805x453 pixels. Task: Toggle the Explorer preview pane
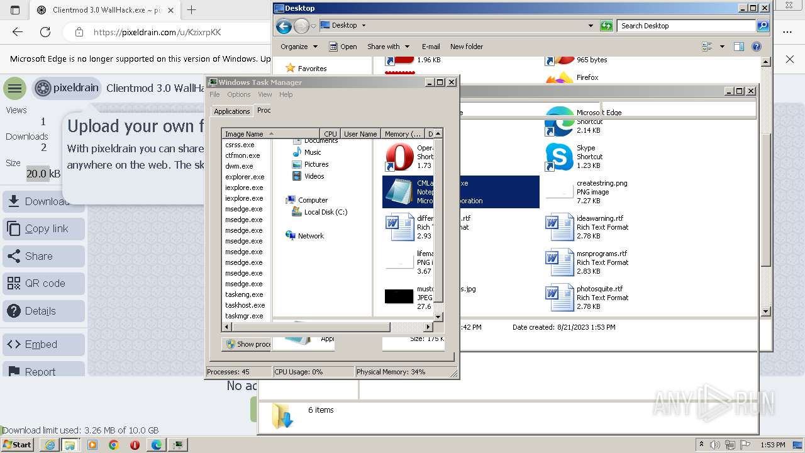click(x=739, y=47)
